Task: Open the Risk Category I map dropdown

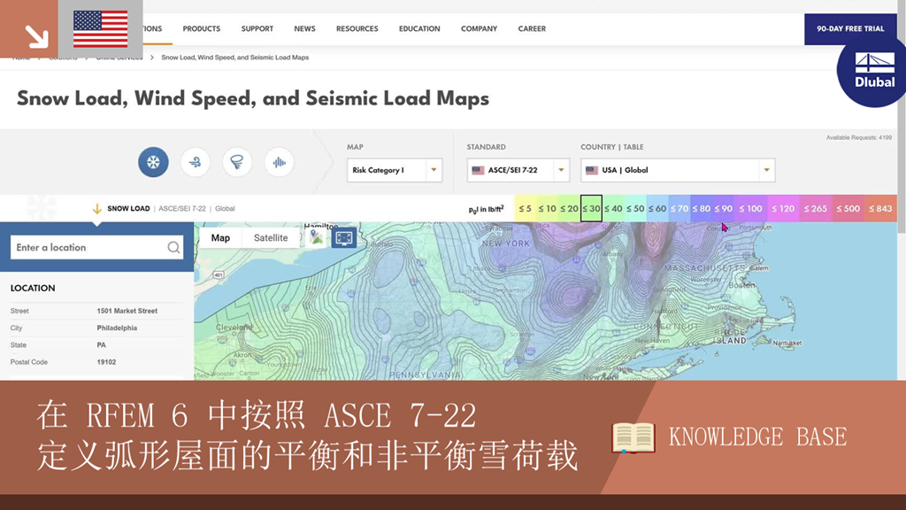Action: click(x=395, y=170)
